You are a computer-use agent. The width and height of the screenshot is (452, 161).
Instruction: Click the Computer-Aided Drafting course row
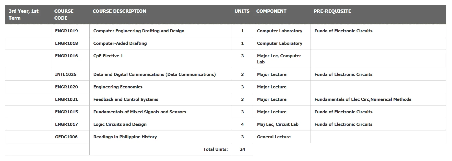coord(225,43)
